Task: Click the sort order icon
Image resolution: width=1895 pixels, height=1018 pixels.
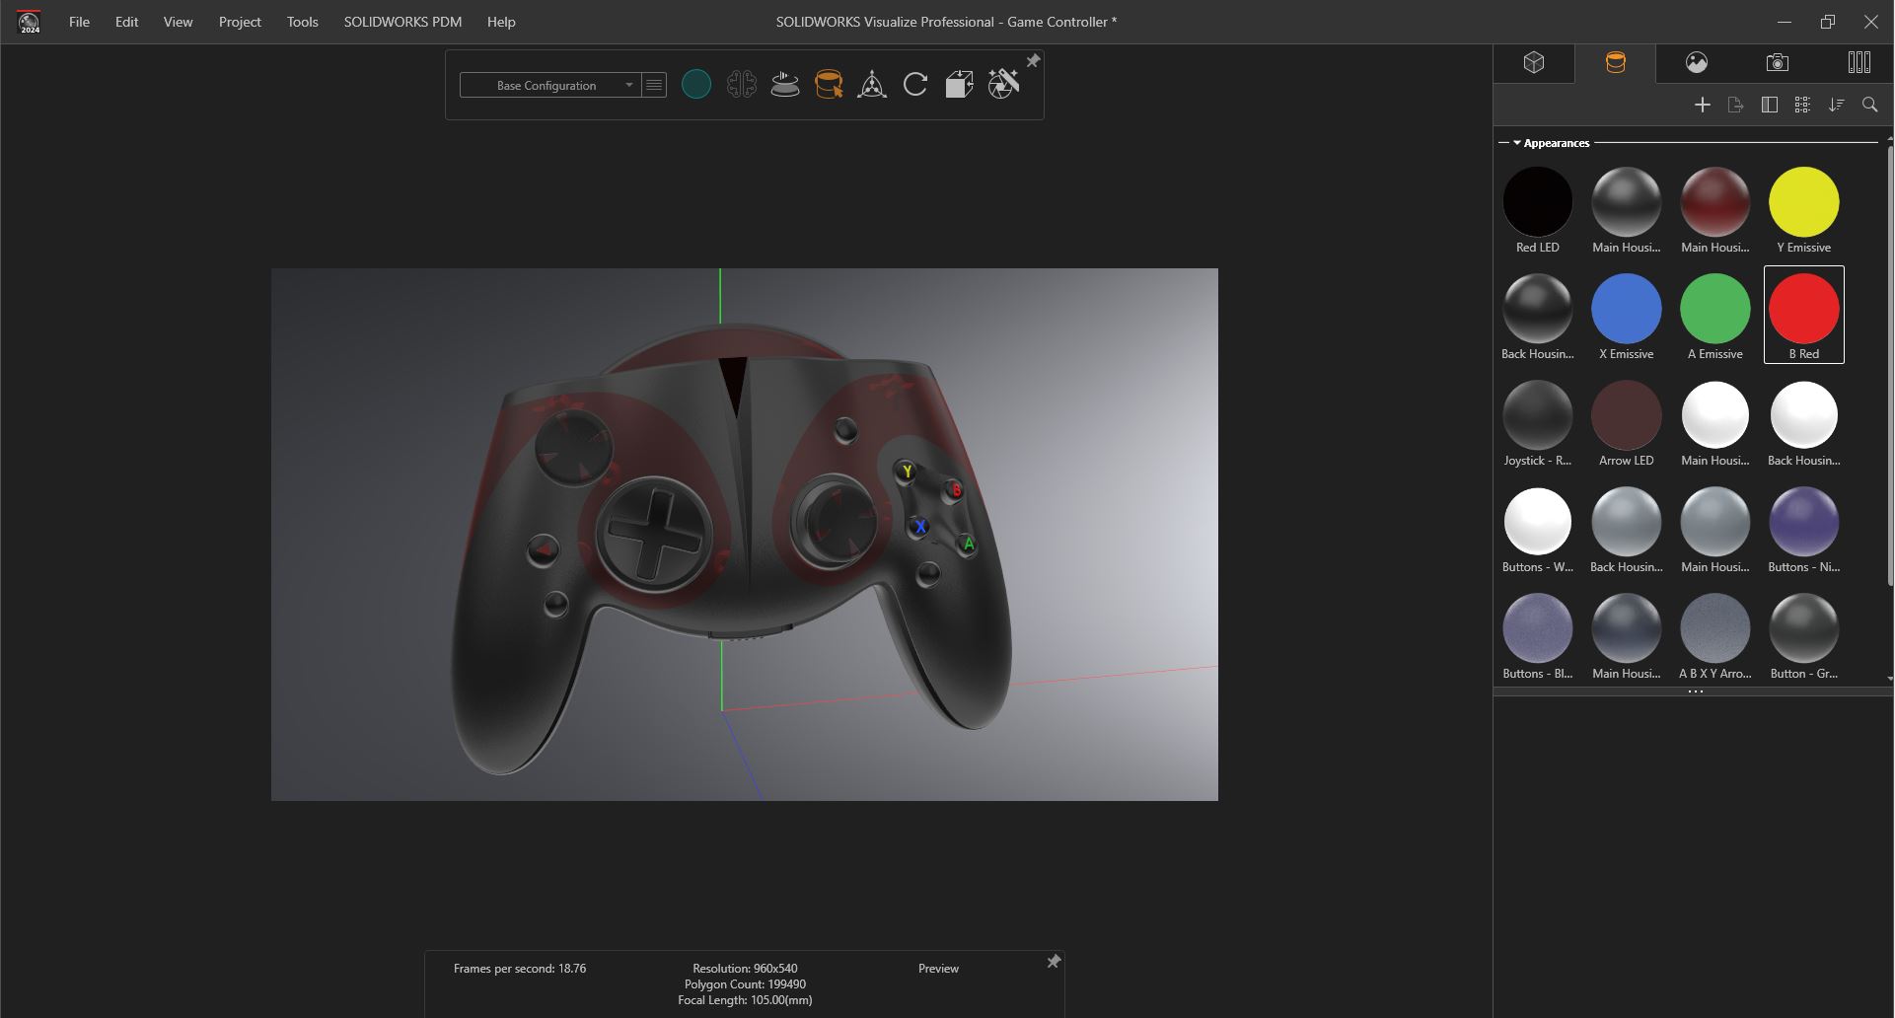Action: pyautogui.click(x=1836, y=105)
